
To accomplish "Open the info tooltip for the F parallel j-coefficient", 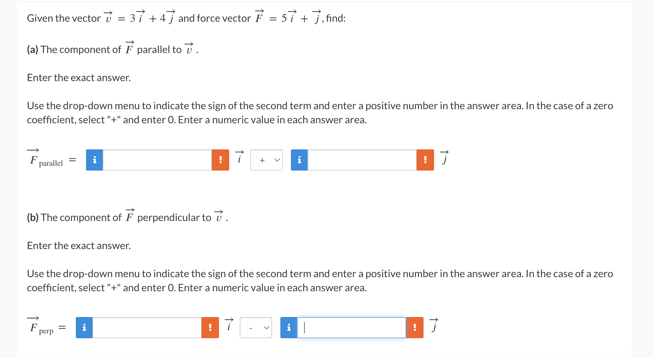I will coord(299,160).
